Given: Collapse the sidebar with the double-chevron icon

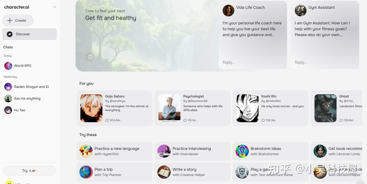Looking at the screenshot, I should pos(55,7).
